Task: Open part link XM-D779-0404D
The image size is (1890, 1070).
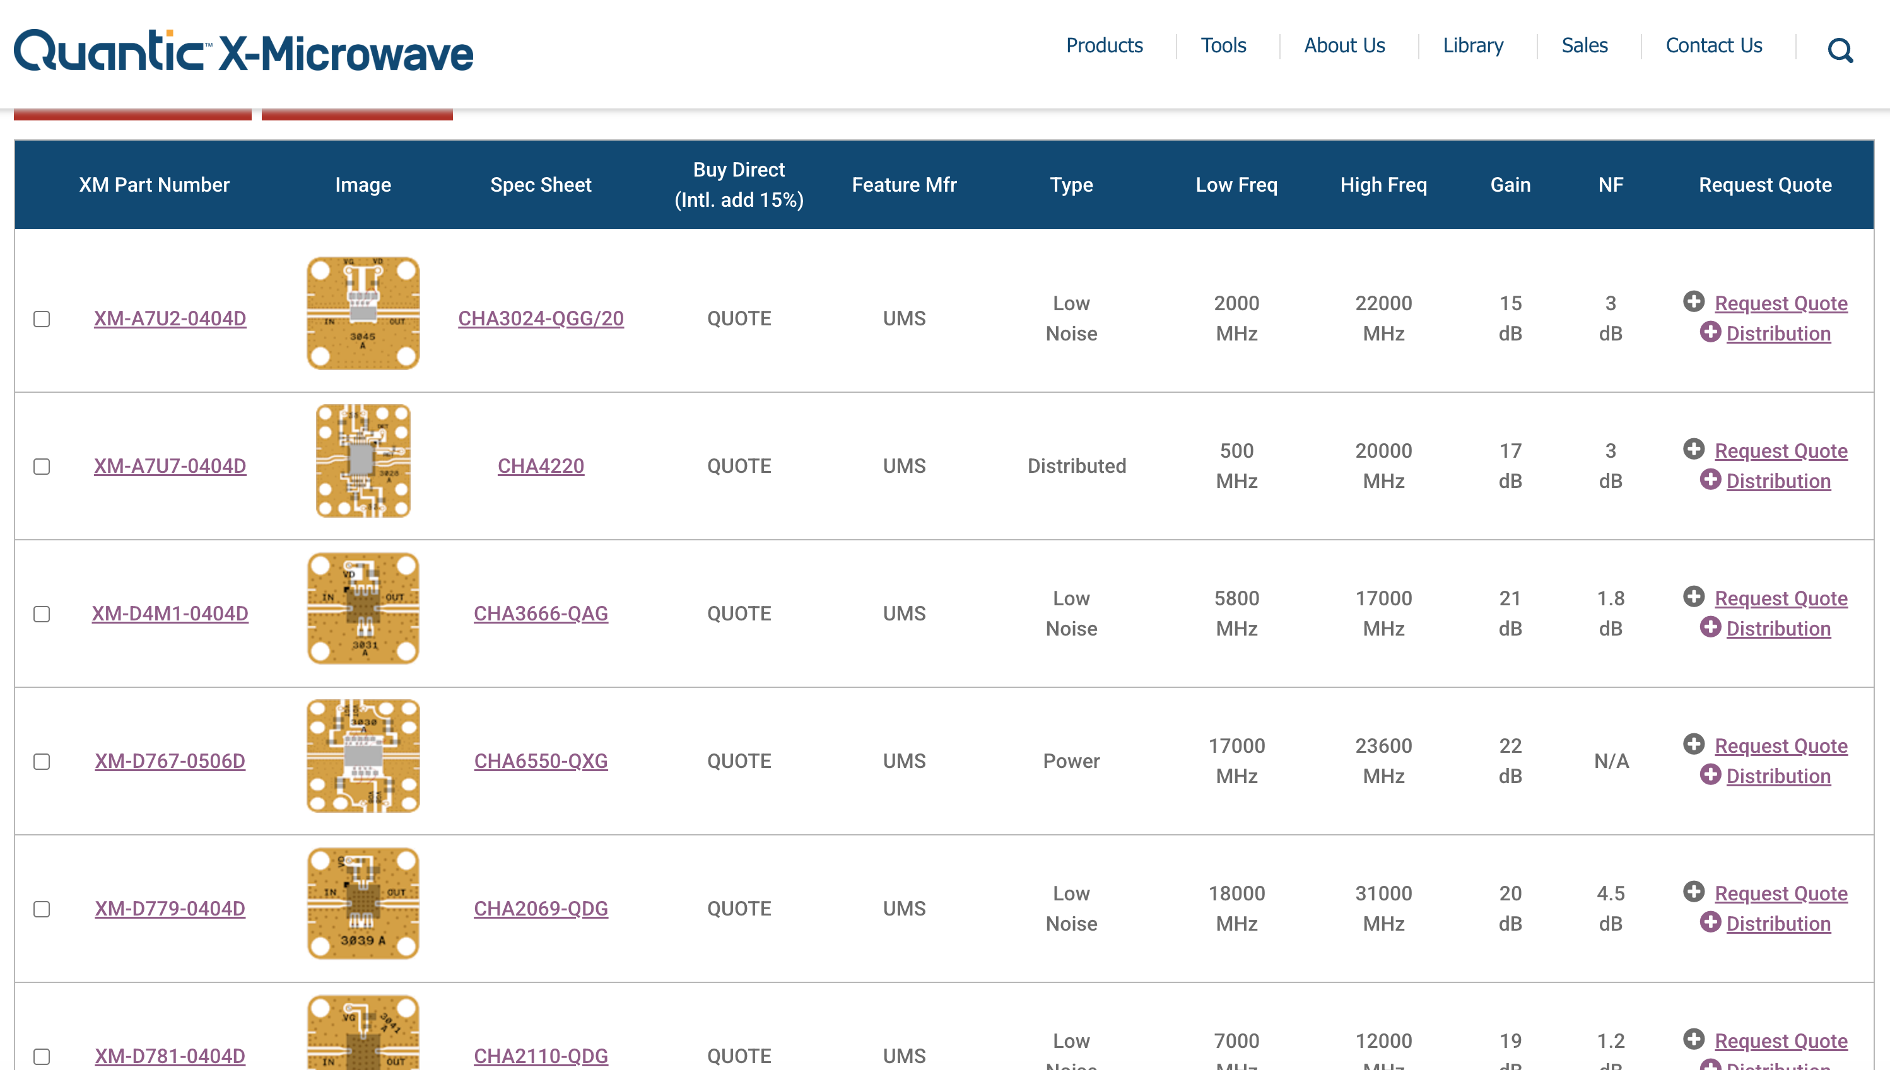Action: [170, 909]
